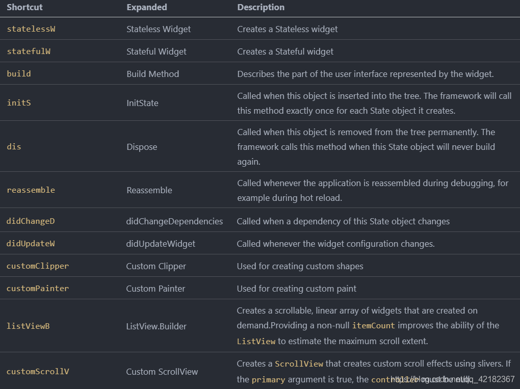Image resolution: width=520 pixels, height=389 pixels.
Task: Click the Expanded column header
Action: [x=146, y=8]
